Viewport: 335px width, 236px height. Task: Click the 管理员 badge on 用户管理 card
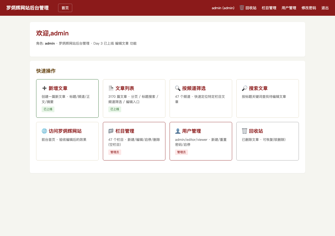(181, 152)
